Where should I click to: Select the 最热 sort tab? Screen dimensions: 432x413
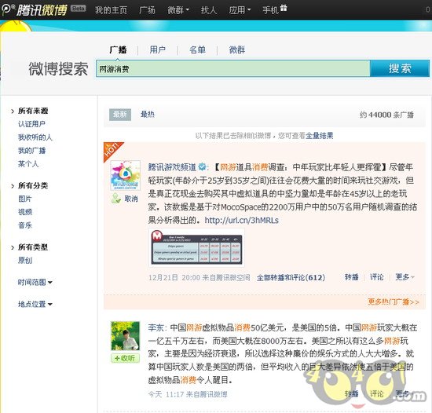coord(148,115)
